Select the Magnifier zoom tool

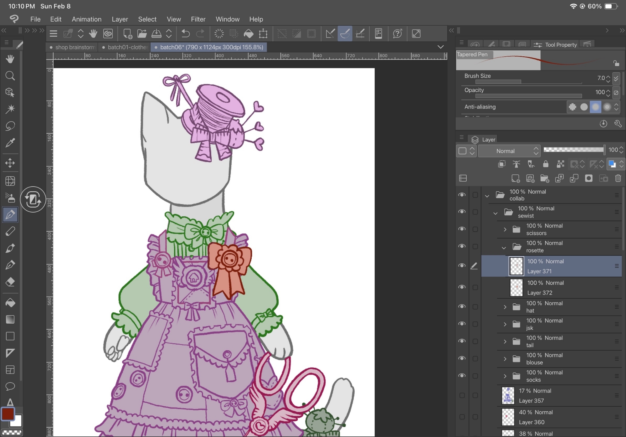click(10, 76)
